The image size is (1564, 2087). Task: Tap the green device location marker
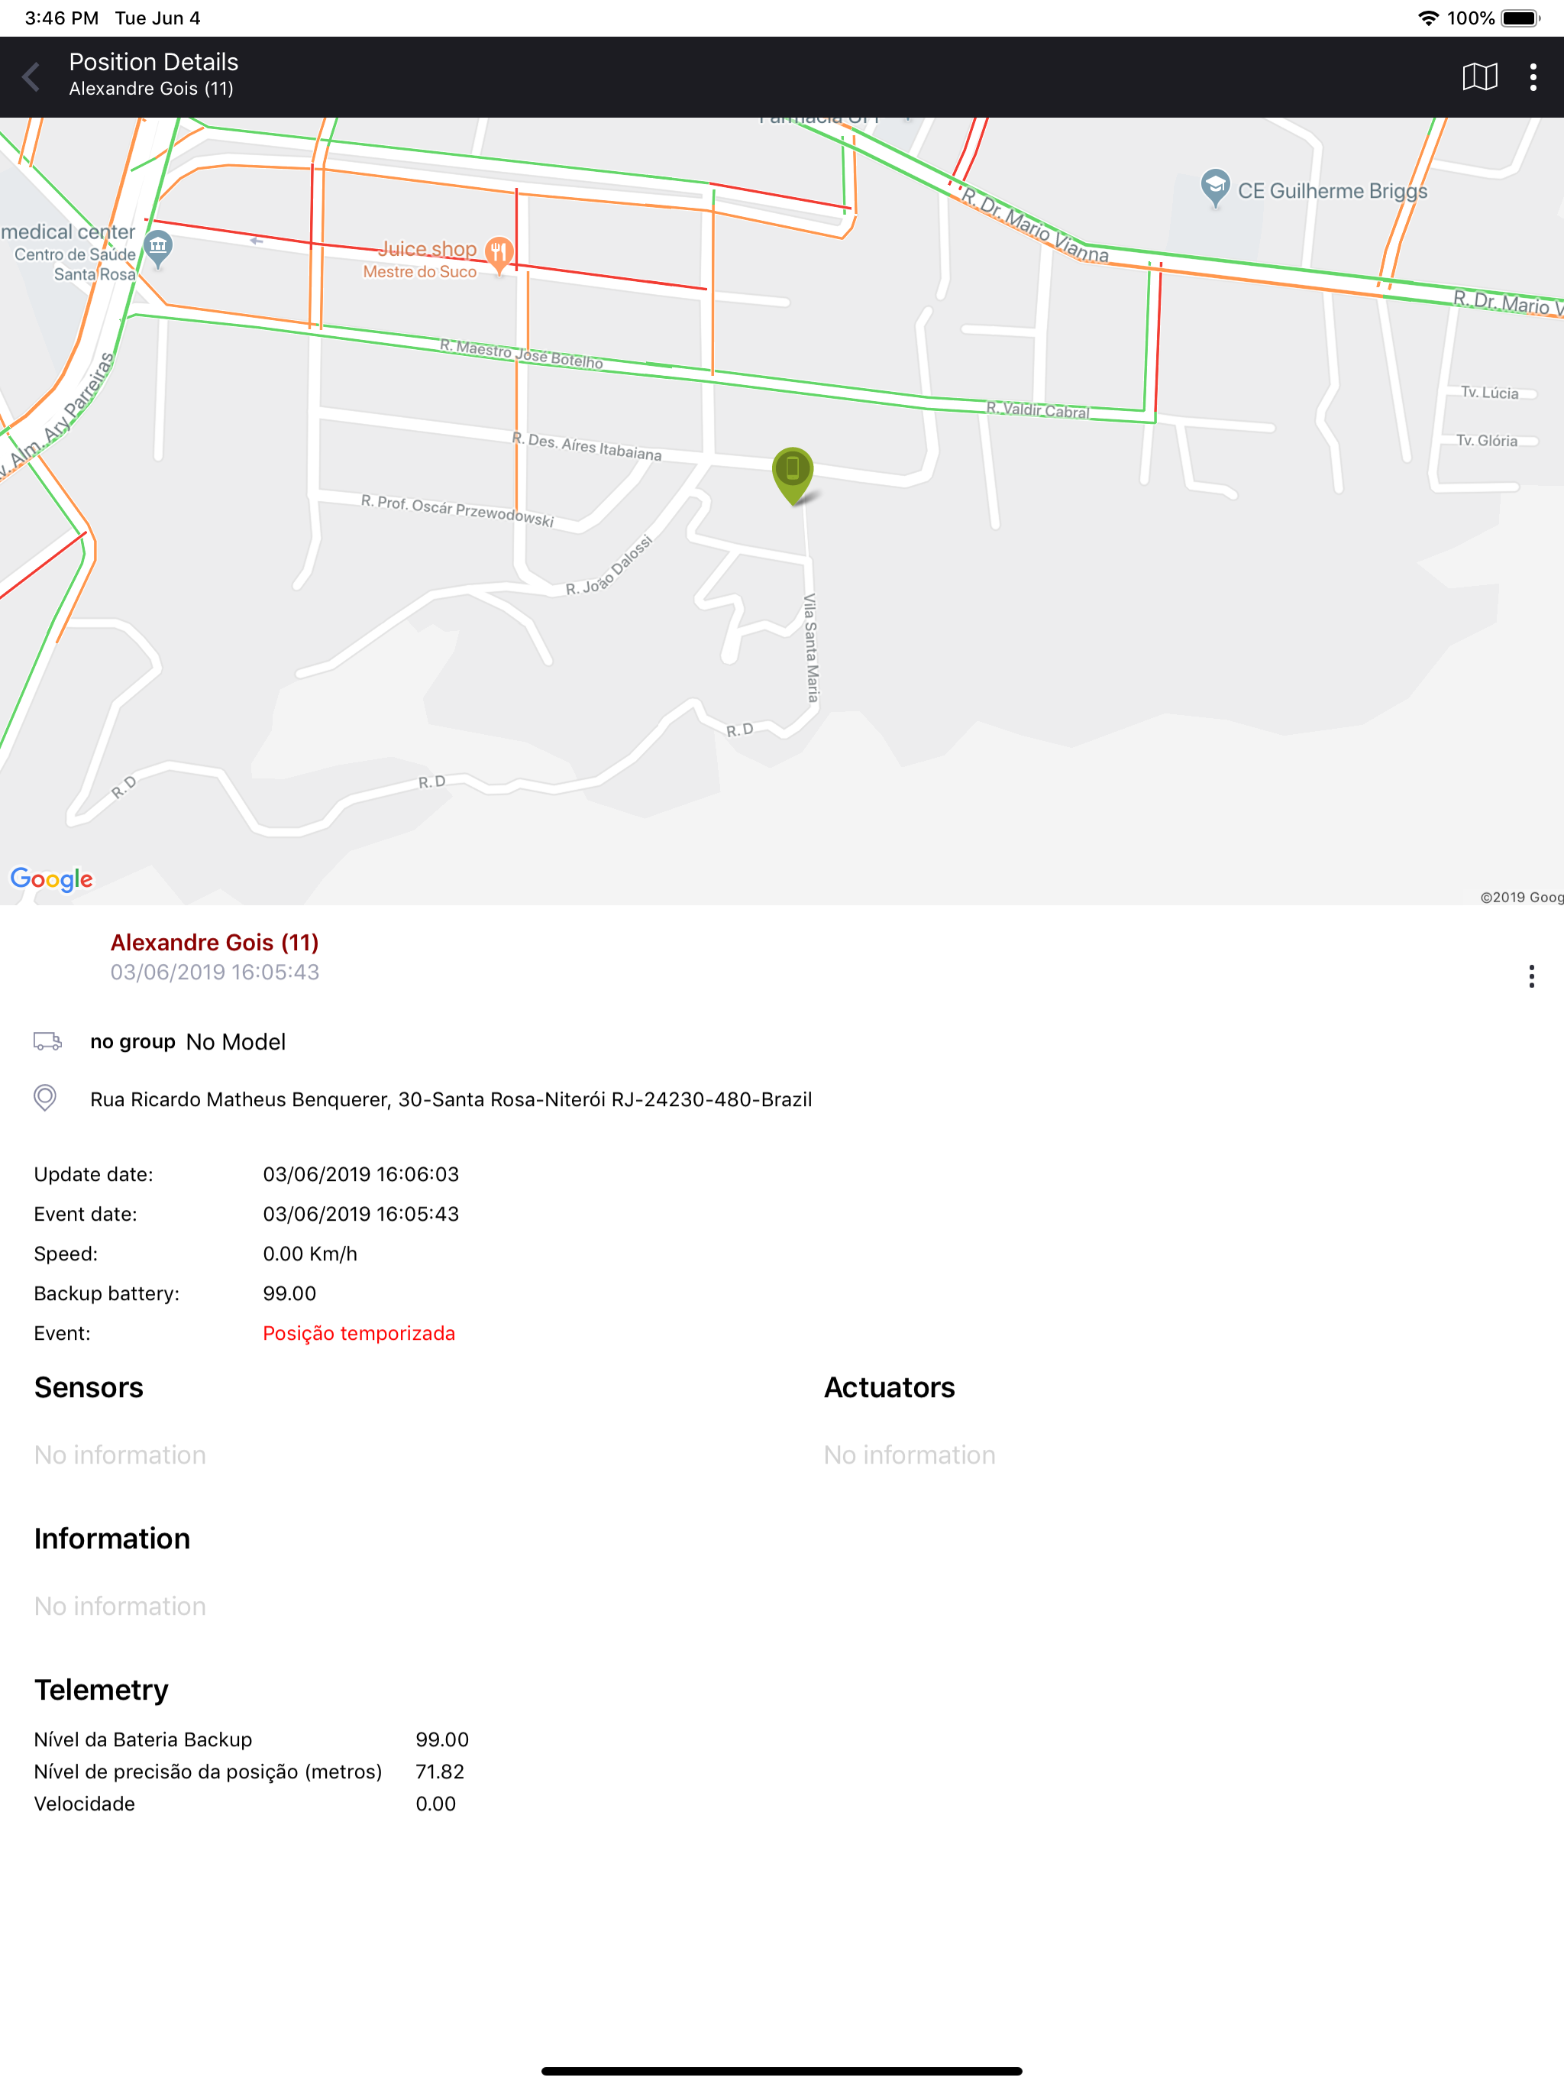coord(793,474)
